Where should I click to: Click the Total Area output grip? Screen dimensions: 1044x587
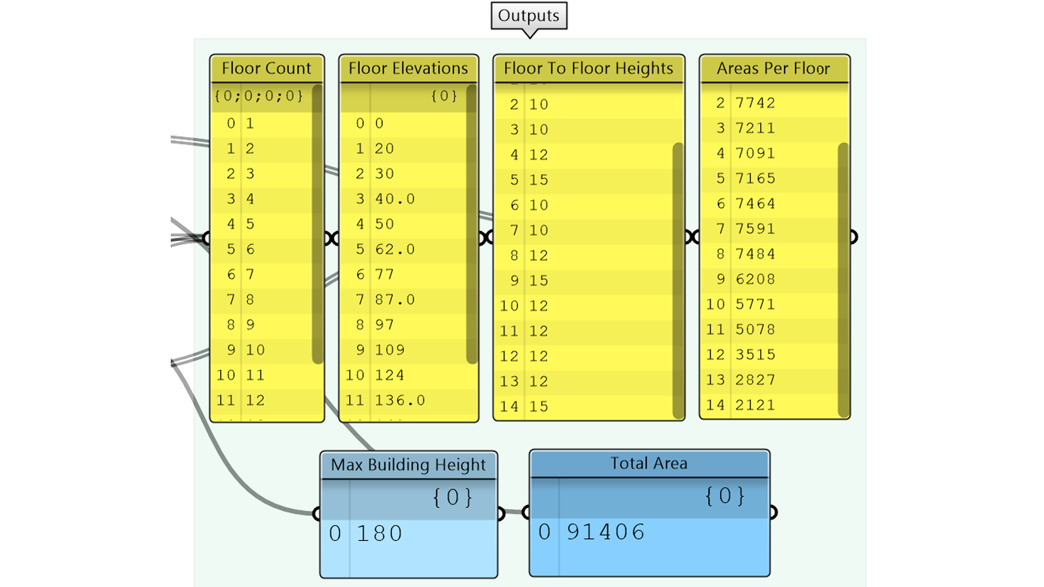pyautogui.click(x=773, y=512)
